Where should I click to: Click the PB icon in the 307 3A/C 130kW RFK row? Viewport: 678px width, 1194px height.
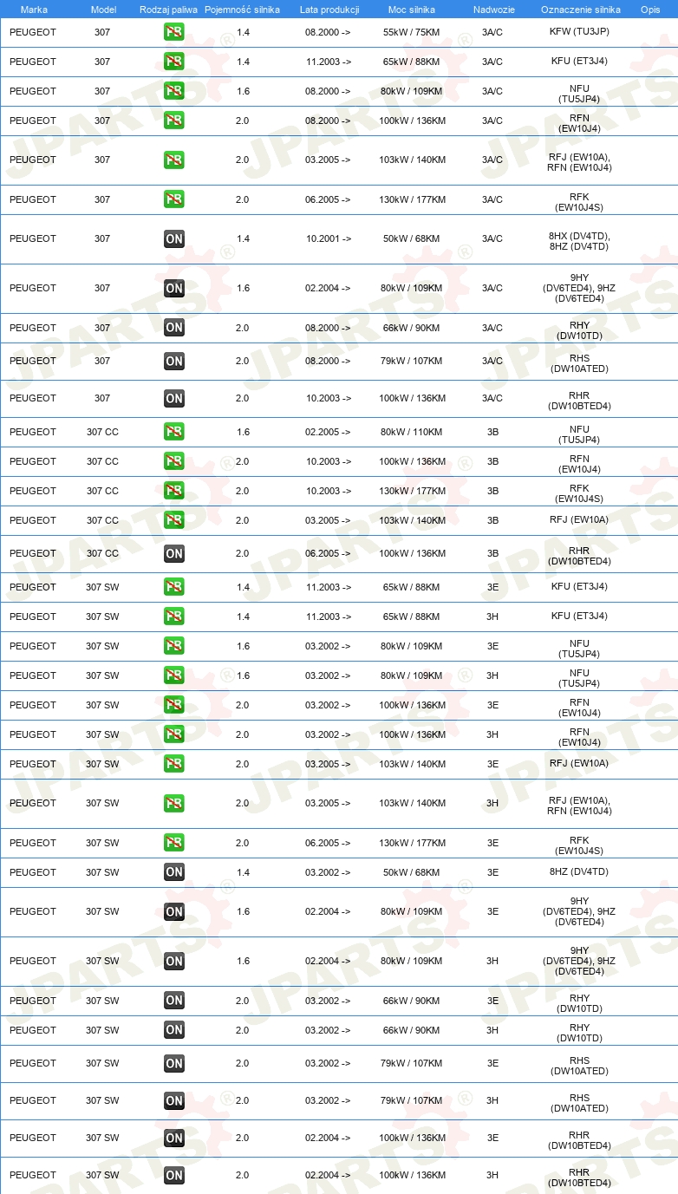174,199
